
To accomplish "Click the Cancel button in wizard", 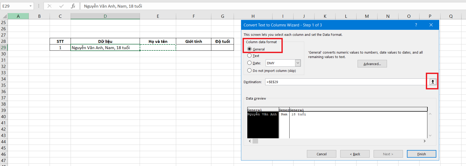I will [321, 154].
